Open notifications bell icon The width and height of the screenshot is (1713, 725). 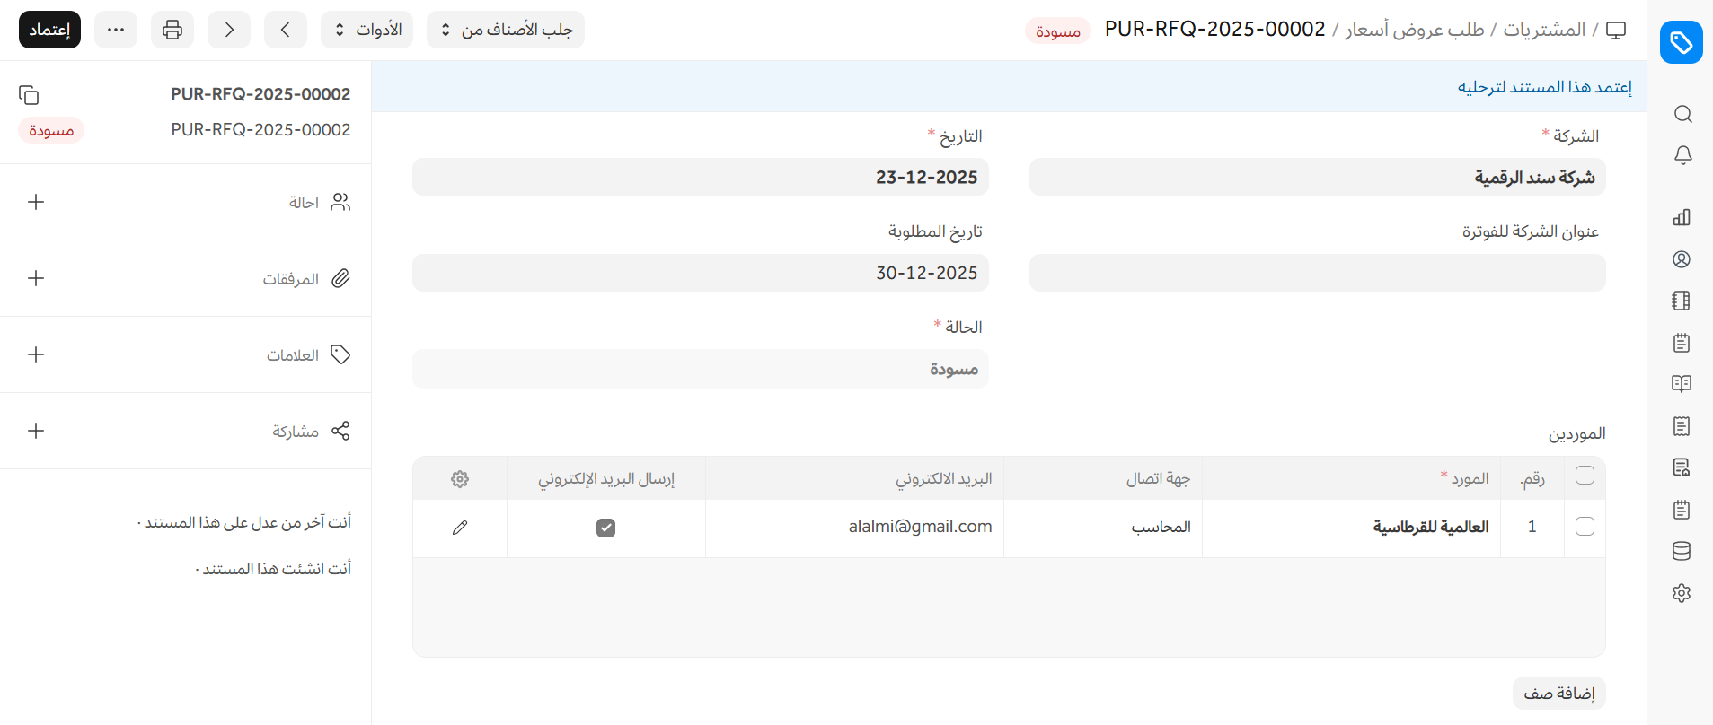1682,155
